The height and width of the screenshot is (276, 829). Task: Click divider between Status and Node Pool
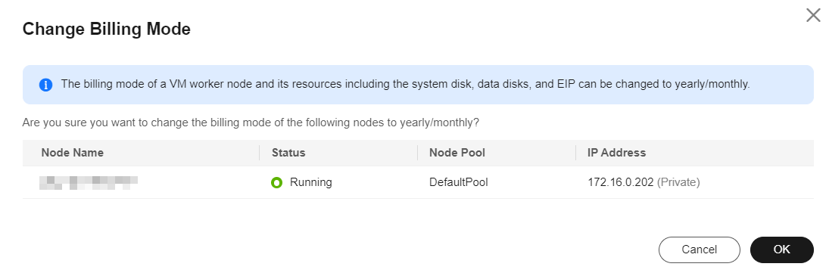417,153
